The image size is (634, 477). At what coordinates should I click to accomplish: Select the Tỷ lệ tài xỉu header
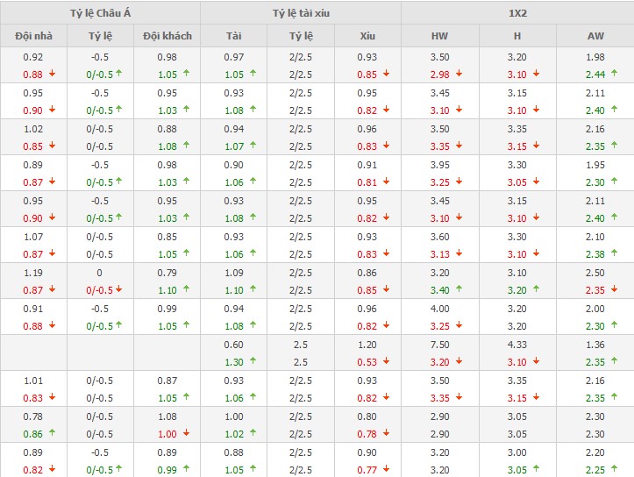(x=301, y=13)
